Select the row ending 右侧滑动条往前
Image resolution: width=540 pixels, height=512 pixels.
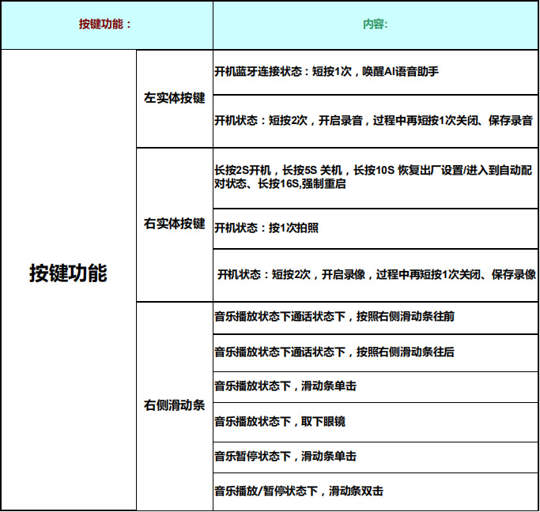tap(376, 318)
